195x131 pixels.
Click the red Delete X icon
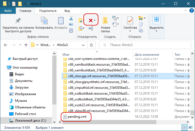point(91,20)
